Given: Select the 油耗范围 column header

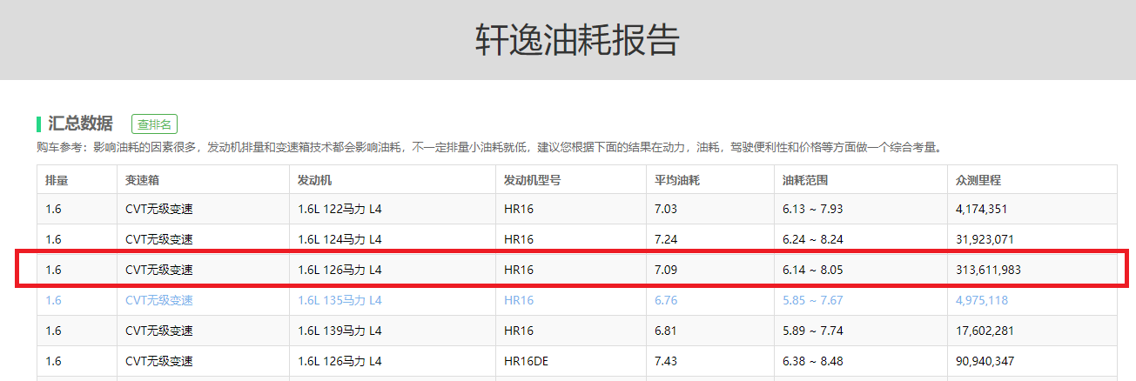Looking at the screenshot, I should click(805, 180).
